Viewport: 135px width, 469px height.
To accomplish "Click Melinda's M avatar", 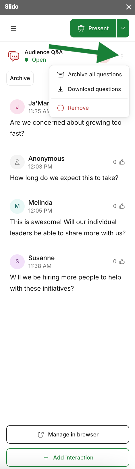I will click(x=17, y=206).
